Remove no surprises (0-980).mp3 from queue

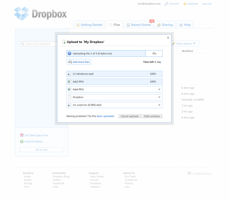pyautogui.click(x=159, y=105)
